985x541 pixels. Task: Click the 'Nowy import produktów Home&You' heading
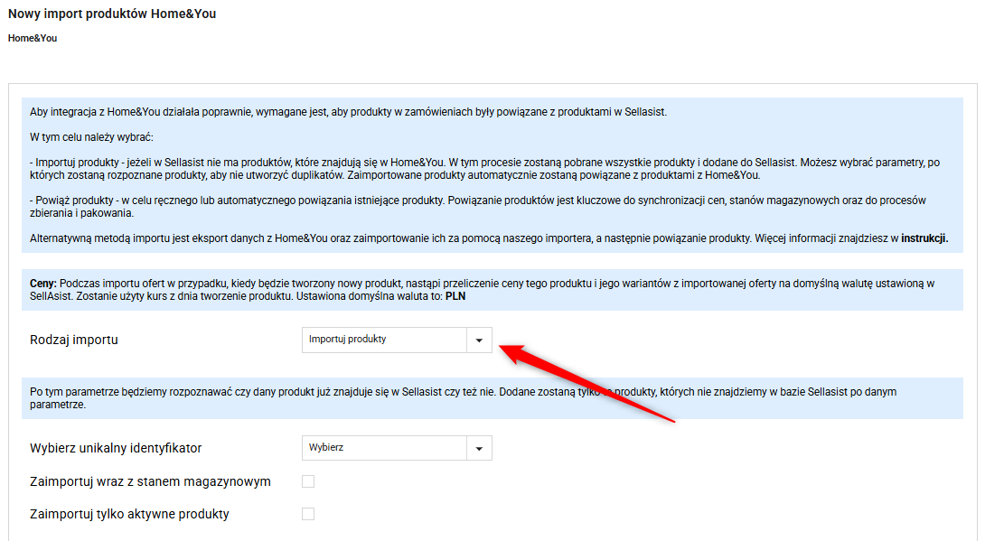click(112, 14)
